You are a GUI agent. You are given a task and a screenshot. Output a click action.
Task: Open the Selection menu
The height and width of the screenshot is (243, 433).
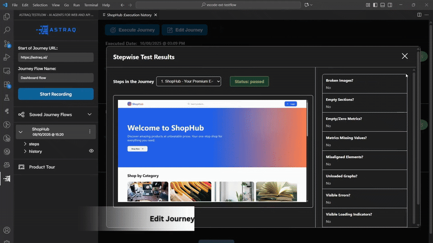click(x=40, y=5)
